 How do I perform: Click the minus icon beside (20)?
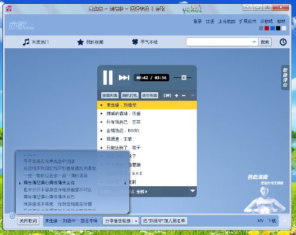[184, 96]
